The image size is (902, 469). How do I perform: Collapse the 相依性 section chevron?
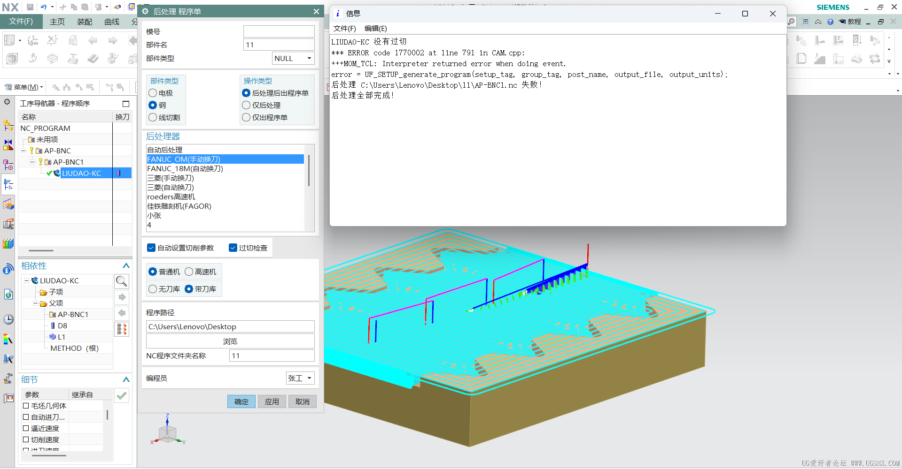point(126,266)
